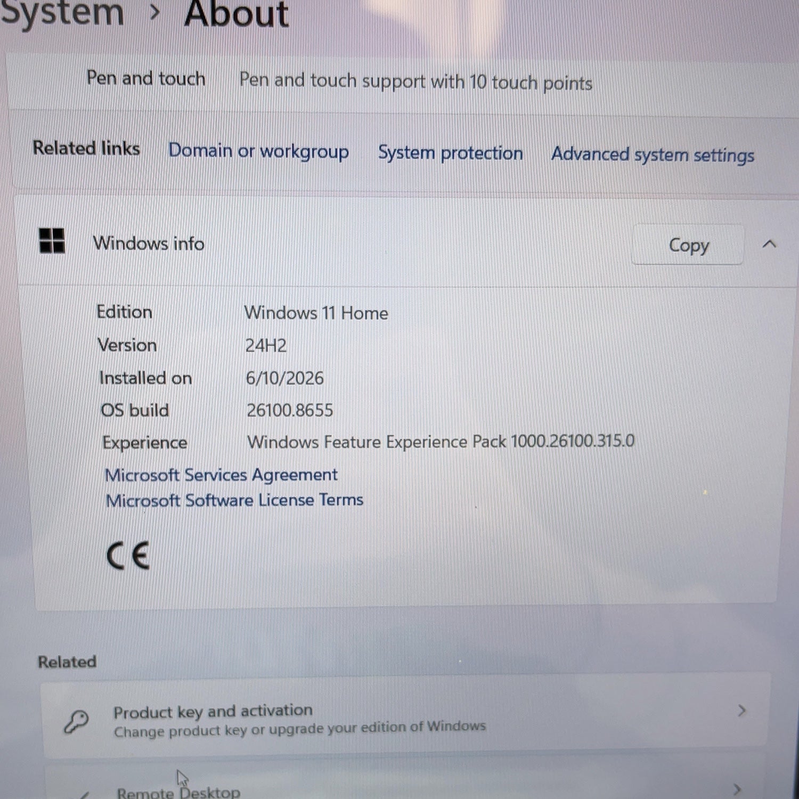799x799 pixels.
Task: Click the Installed on label
Action: coord(145,378)
